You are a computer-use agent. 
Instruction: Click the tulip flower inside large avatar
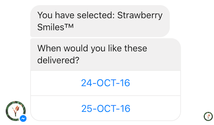click(x=16, y=110)
